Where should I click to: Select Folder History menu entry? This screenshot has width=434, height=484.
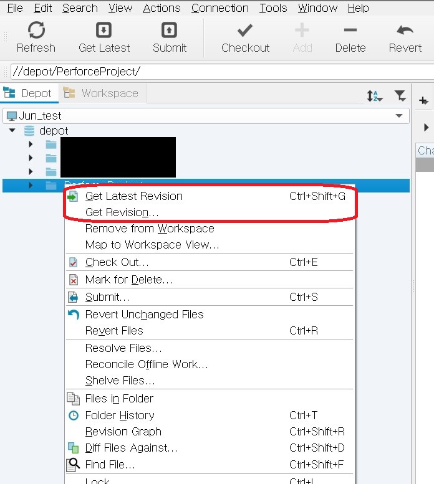tap(120, 415)
